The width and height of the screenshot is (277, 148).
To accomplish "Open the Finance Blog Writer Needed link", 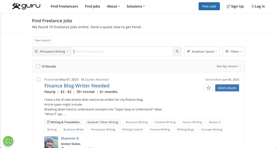I will tap(77, 86).
